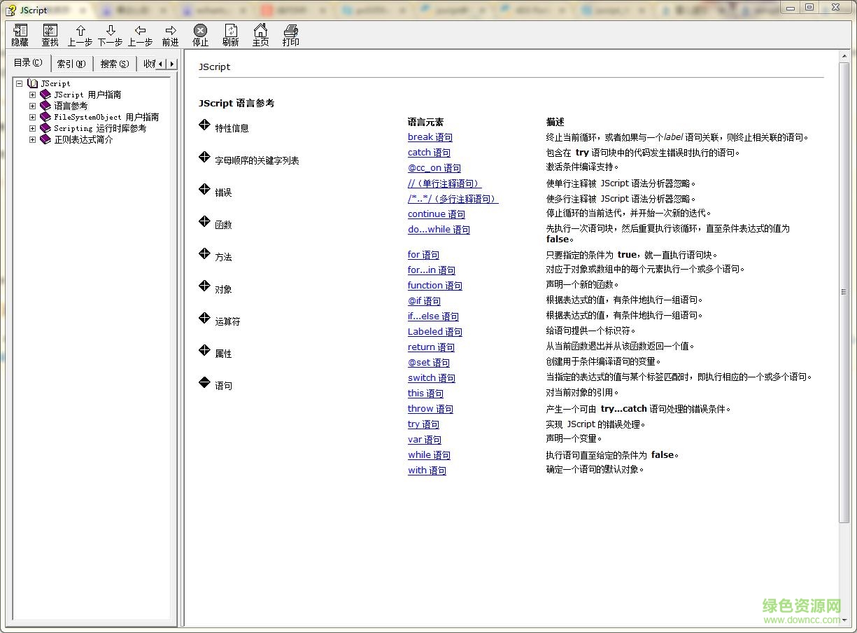Switch to the 索引 tab
The image size is (857, 633).
[71, 63]
